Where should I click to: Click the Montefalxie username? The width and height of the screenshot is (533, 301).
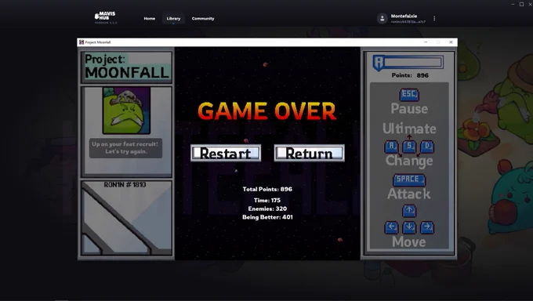[404, 16]
